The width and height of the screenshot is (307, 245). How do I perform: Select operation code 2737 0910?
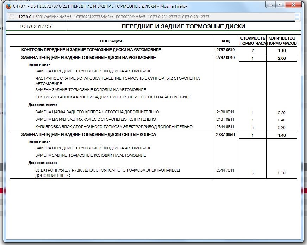[x=225, y=57]
